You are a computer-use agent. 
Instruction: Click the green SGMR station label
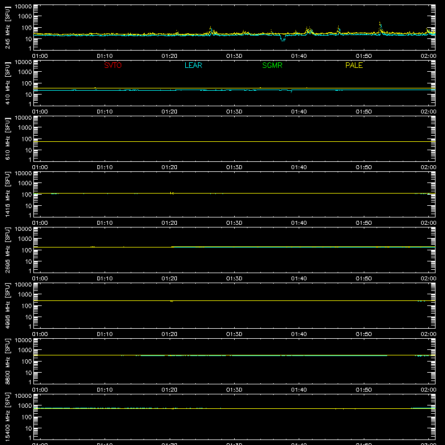[x=272, y=65]
